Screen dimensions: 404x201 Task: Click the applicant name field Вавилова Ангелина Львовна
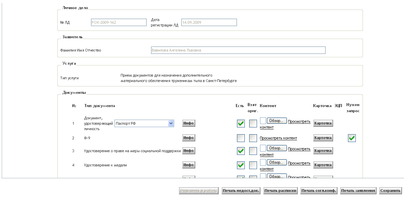[238, 50]
